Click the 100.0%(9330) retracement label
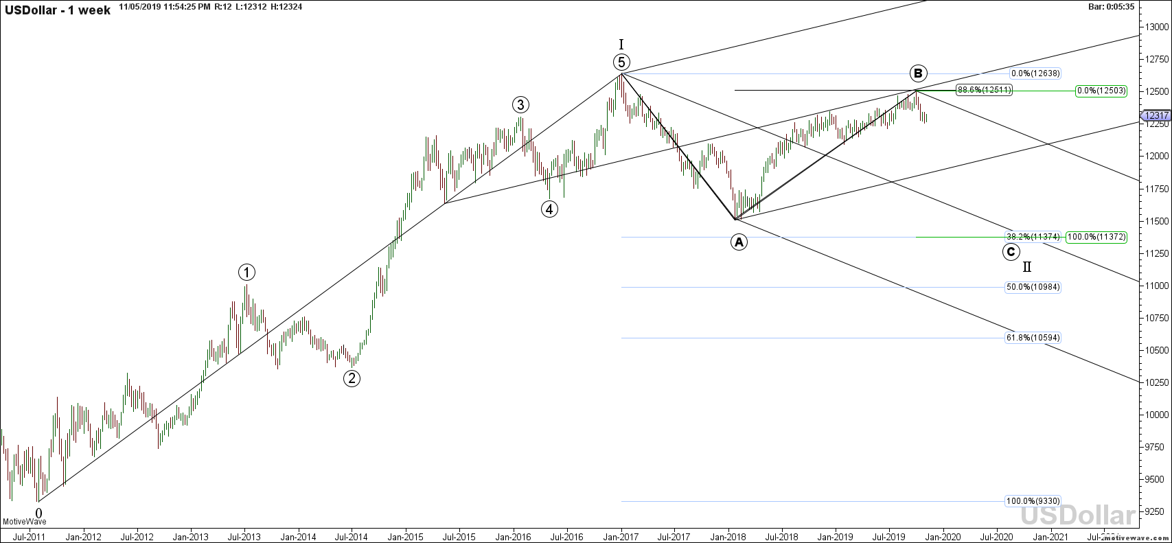 tap(1033, 501)
